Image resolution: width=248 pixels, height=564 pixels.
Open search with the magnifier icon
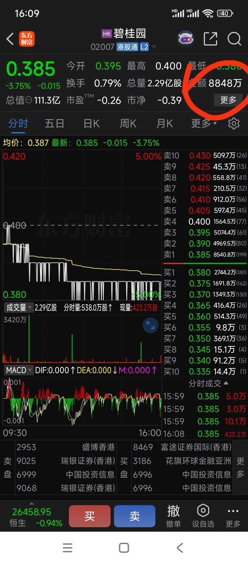click(x=234, y=39)
